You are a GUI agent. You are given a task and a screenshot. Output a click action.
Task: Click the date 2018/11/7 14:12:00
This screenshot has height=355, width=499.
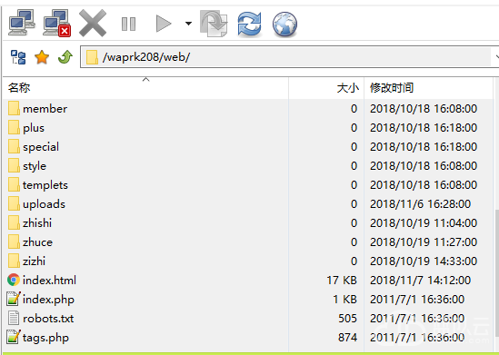pyautogui.click(x=421, y=281)
